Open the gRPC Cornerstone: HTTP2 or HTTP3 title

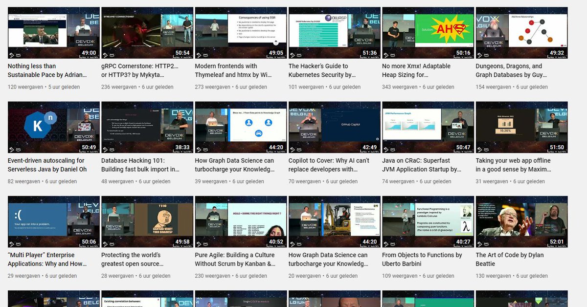click(x=140, y=70)
